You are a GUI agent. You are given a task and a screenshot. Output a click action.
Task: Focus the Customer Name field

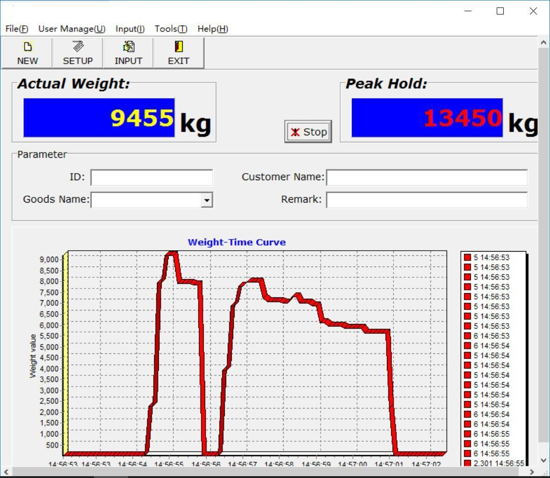click(x=427, y=177)
